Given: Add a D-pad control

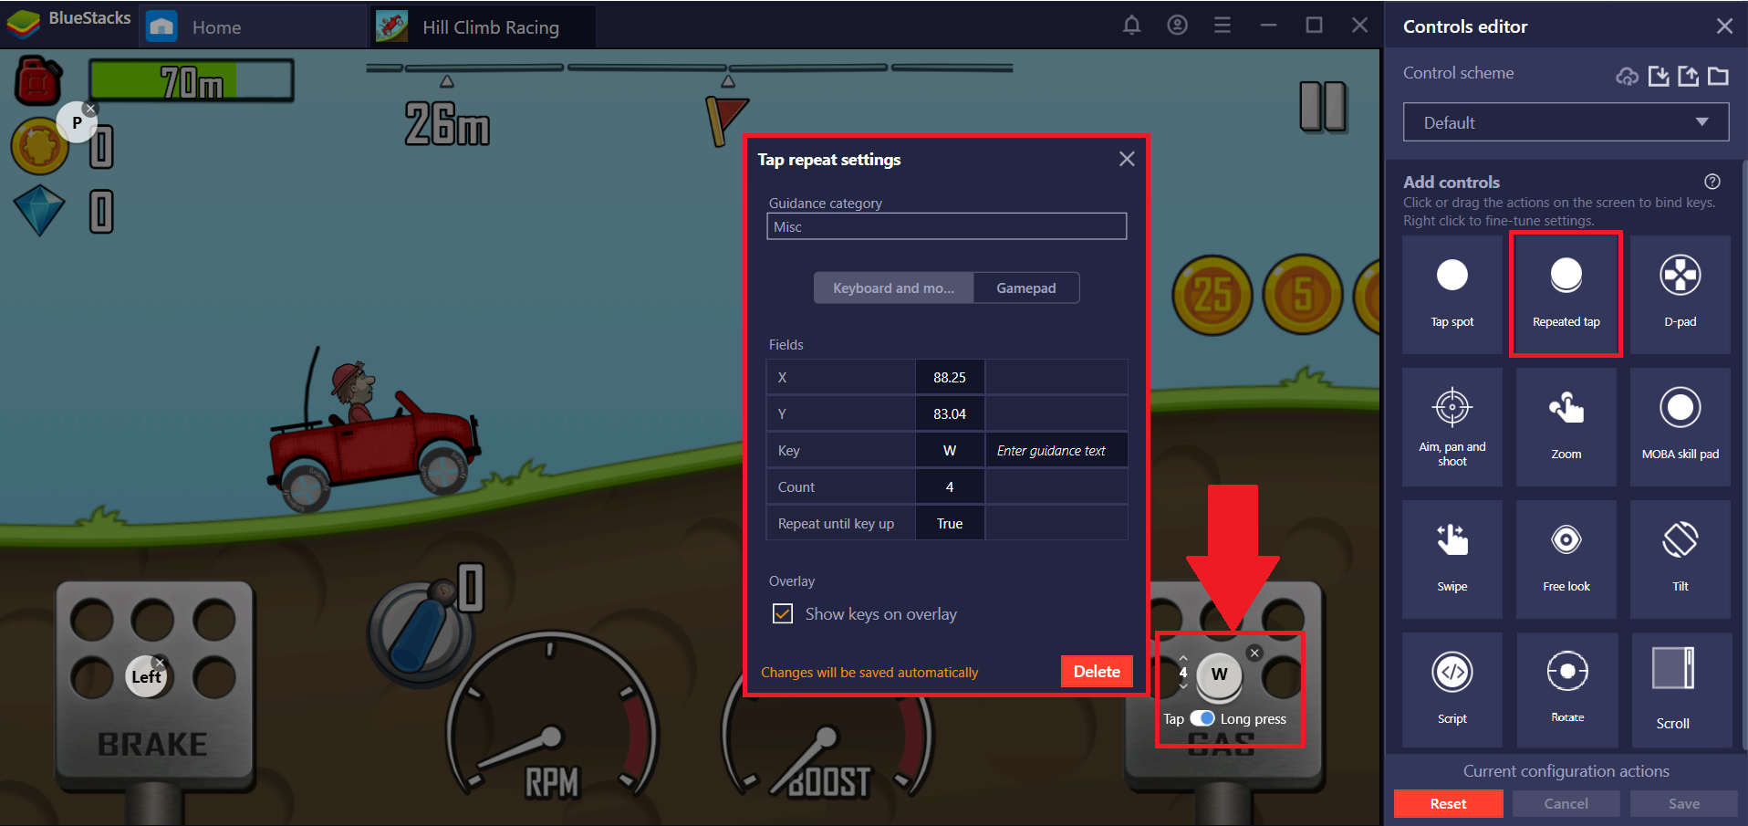Looking at the screenshot, I should click(1680, 294).
